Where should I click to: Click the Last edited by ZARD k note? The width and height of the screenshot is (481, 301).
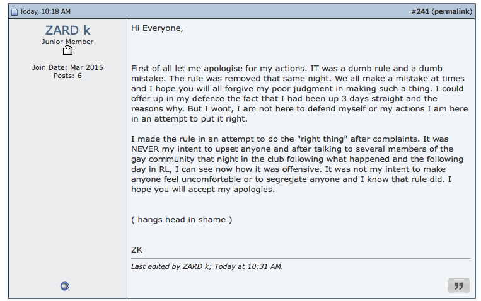[207, 266]
